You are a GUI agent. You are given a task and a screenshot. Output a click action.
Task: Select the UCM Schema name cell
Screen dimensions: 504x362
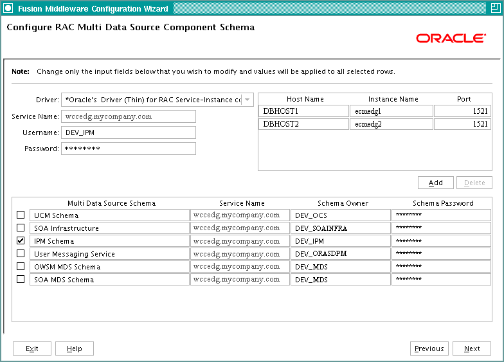coord(109,215)
